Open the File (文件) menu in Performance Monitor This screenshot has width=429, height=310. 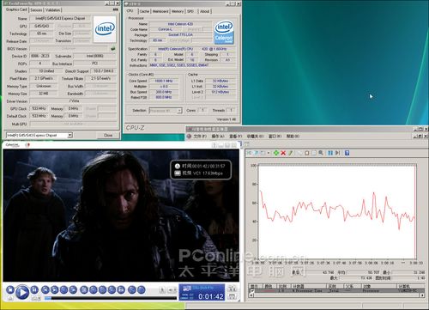pos(200,137)
